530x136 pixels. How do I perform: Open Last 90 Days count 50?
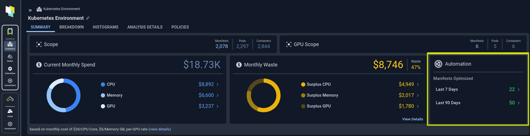pos(512,103)
